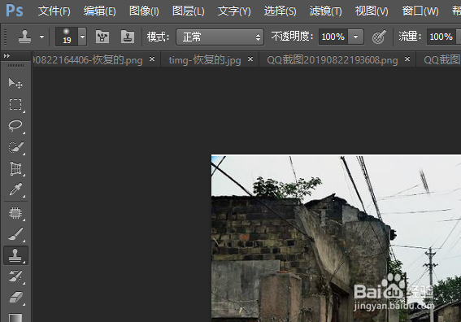Open the 文件(F) menu
Viewport: 461px width, 322px height.
[x=54, y=11]
